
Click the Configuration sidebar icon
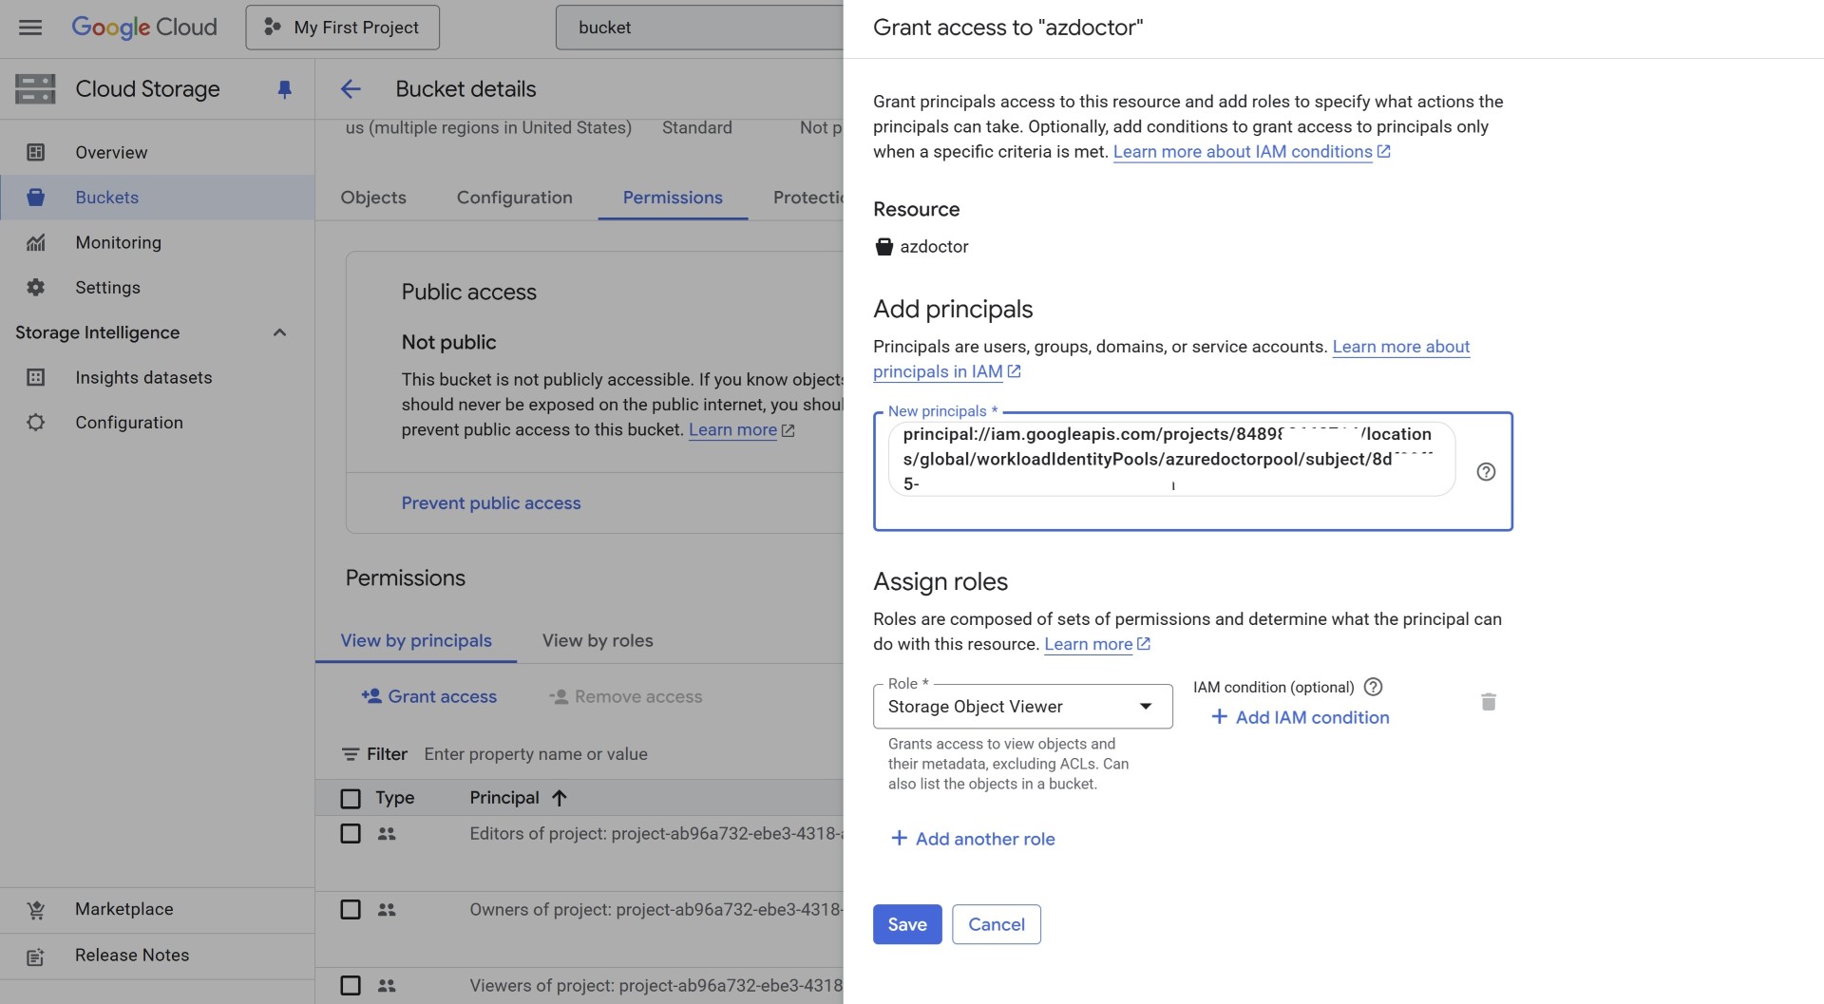(x=36, y=422)
